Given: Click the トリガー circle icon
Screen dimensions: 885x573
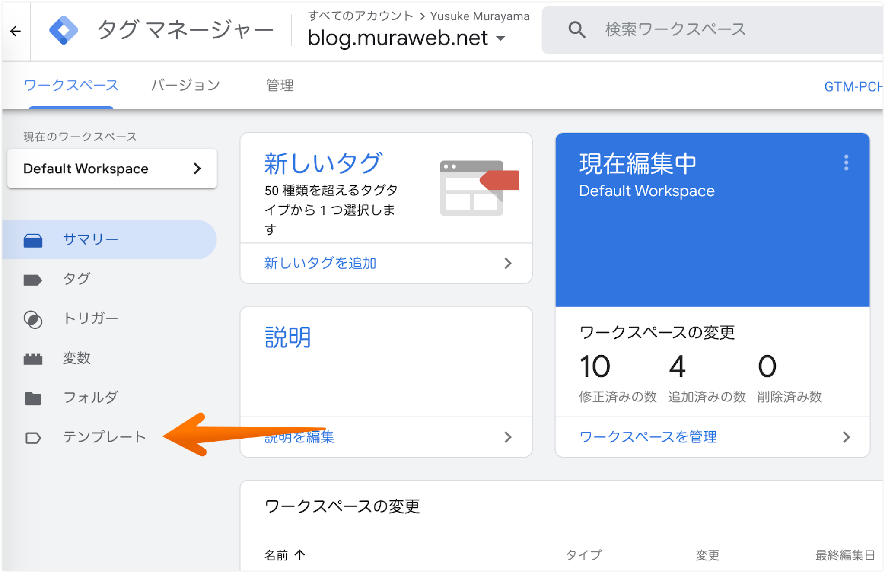Looking at the screenshot, I should pyautogui.click(x=33, y=320).
